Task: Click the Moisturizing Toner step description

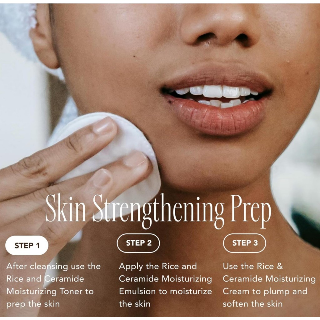Action: pyautogui.click(x=53, y=285)
